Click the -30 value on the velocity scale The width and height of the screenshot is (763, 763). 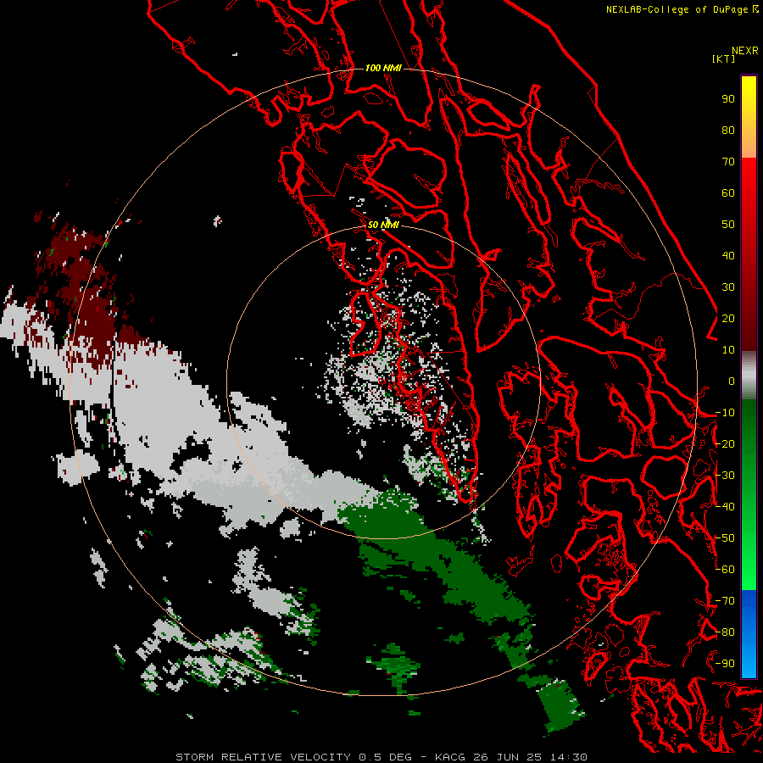tap(725, 476)
